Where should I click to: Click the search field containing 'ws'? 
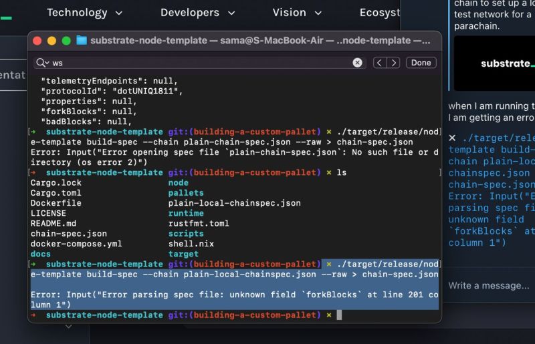coord(199,63)
